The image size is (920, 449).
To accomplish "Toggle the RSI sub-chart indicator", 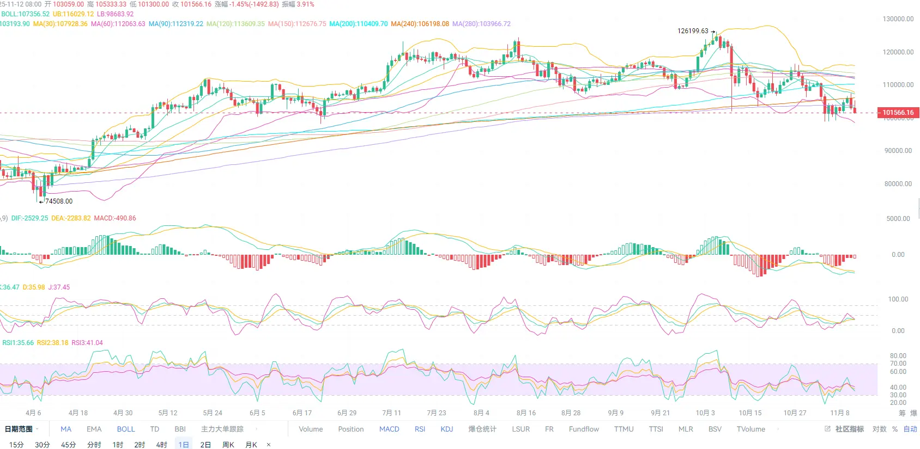I will point(420,429).
